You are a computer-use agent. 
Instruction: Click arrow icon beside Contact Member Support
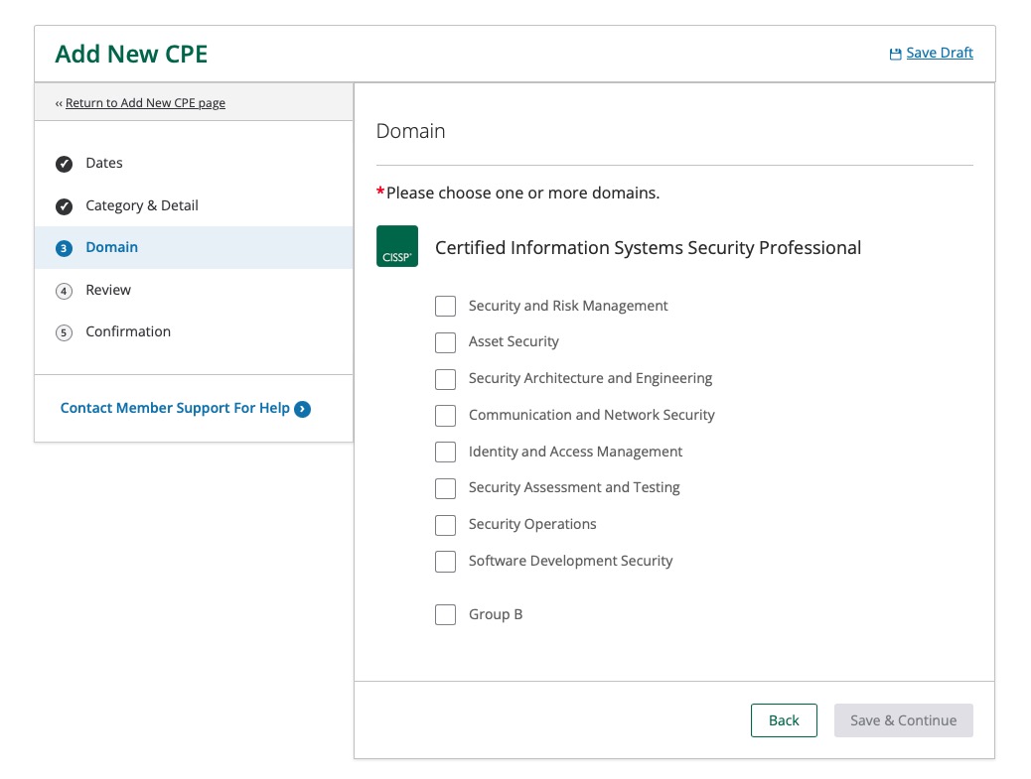pyautogui.click(x=303, y=409)
